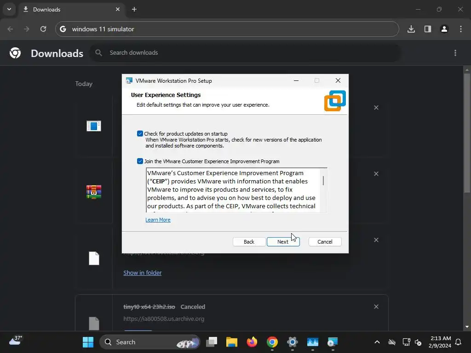Remove the first download entry from list
471x353 pixels.
click(x=376, y=108)
